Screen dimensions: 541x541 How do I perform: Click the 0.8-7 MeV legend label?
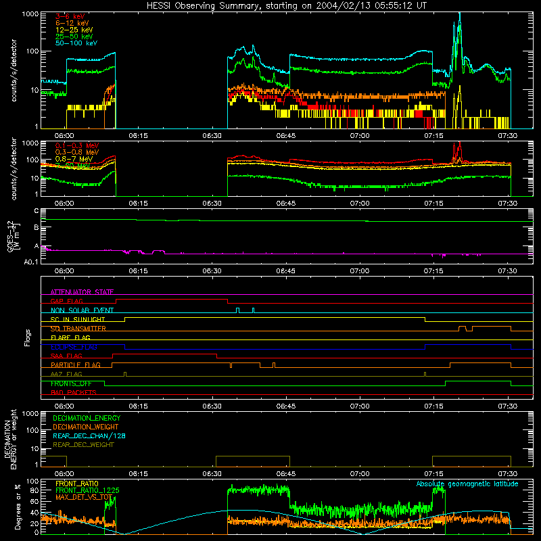point(74,159)
